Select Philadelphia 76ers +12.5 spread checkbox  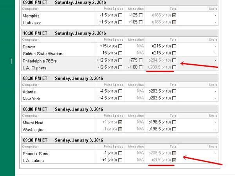[x=120, y=60]
